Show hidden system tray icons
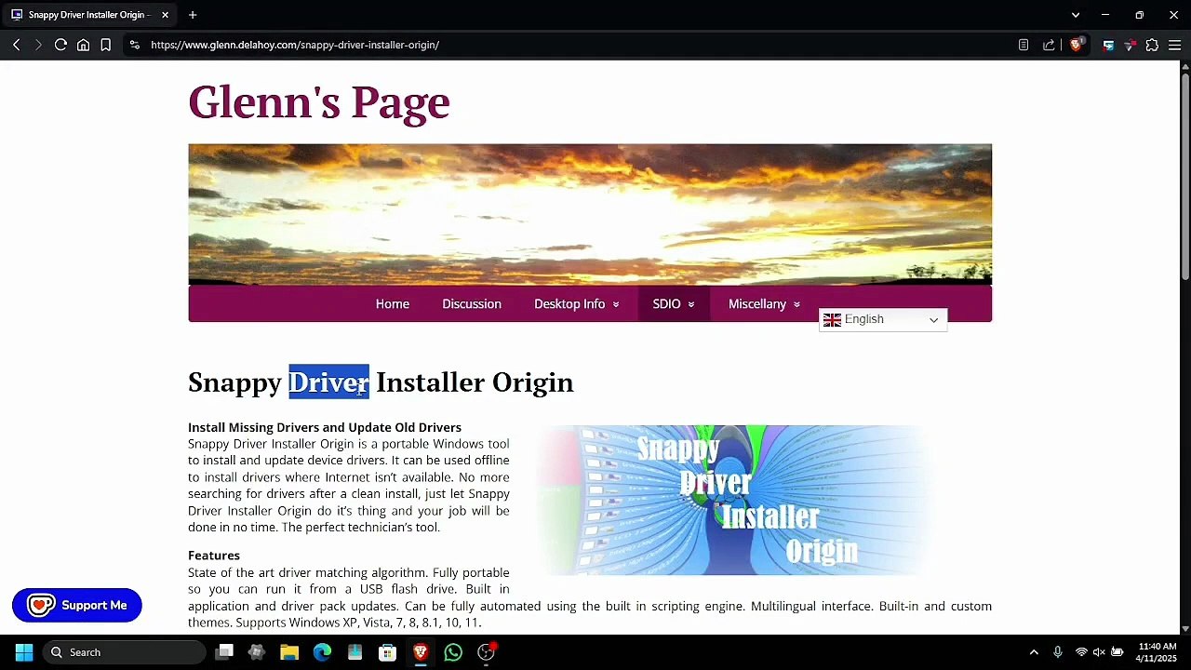1191x670 pixels. [1034, 652]
